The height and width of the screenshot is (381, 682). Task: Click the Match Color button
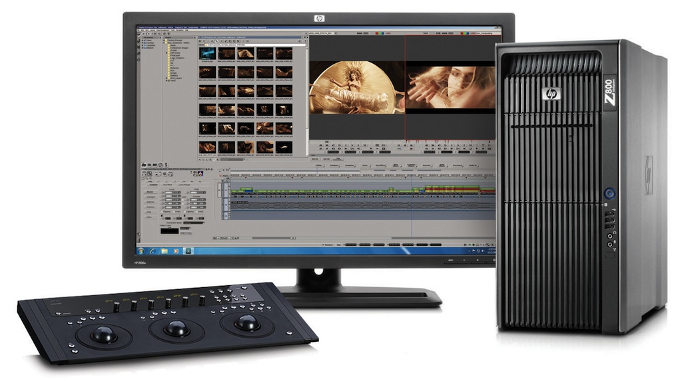(x=186, y=233)
